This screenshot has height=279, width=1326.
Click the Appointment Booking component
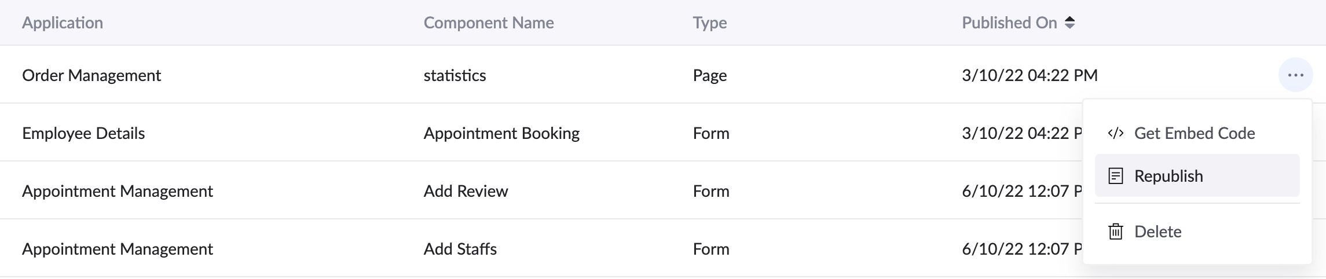click(x=501, y=133)
